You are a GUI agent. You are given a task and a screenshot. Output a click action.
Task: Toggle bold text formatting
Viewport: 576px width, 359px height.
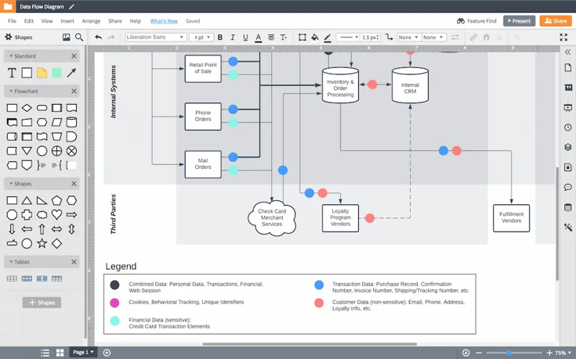pyautogui.click(x=220, y=37)
